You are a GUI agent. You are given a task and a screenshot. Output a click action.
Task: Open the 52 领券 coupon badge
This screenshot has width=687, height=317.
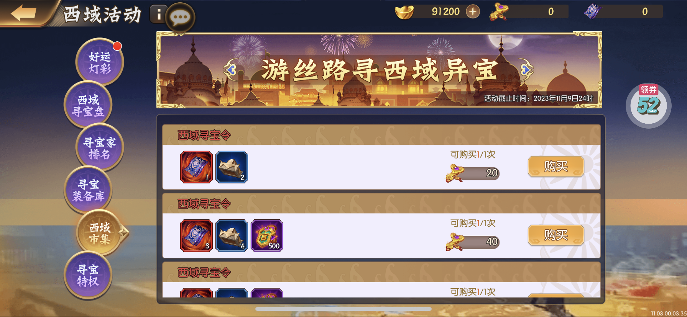[x=649, y=105]
